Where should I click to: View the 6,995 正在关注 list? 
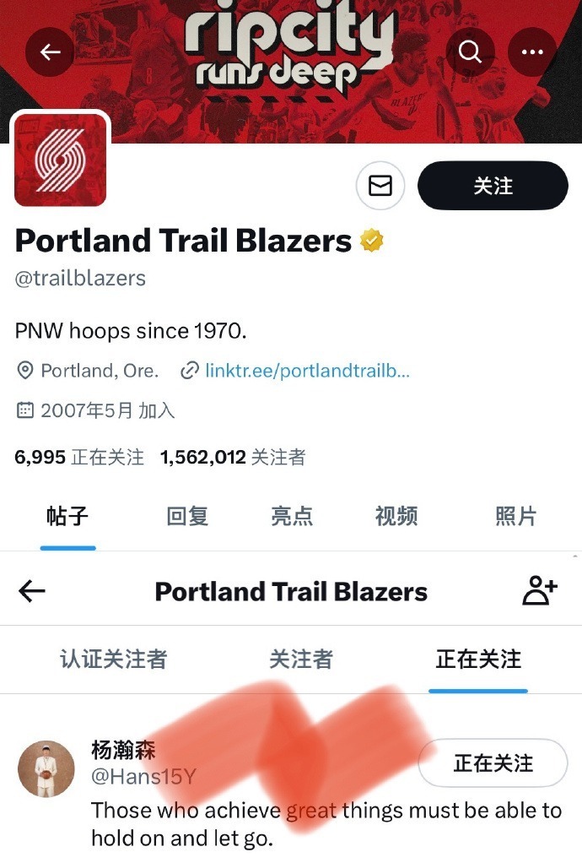79,457
